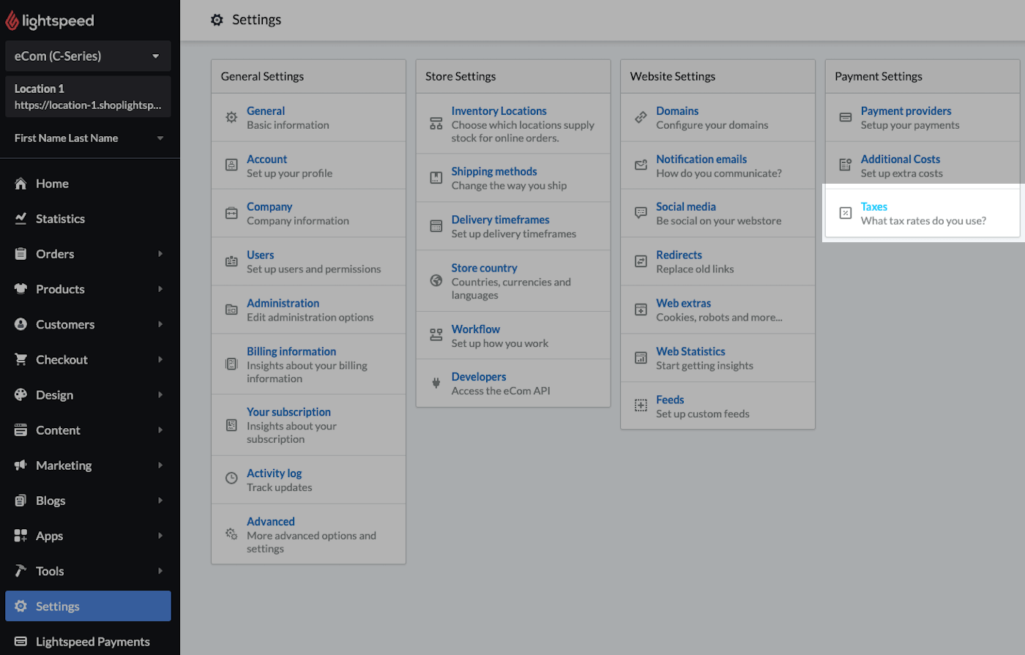Expand the Products submenu arrow

(x=160, y=289)
